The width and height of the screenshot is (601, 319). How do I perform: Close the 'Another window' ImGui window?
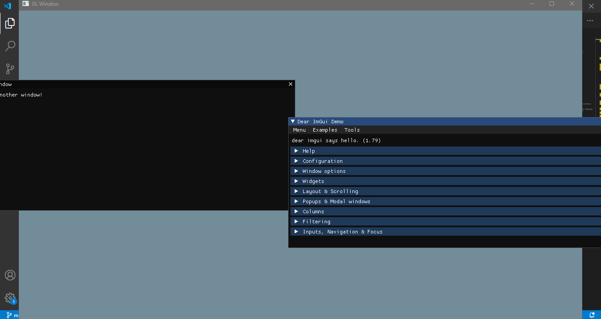(x=290, y=84)
